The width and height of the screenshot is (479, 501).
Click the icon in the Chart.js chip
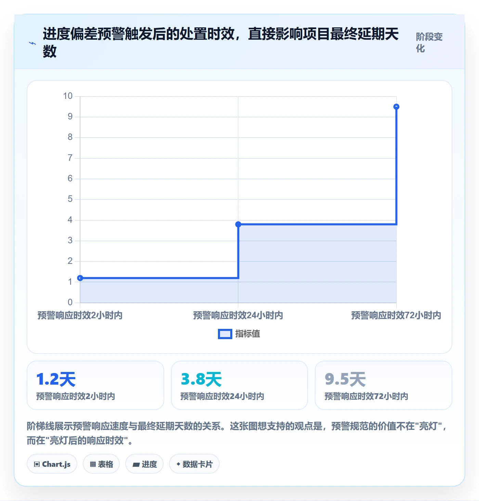(x=37, y=464)
